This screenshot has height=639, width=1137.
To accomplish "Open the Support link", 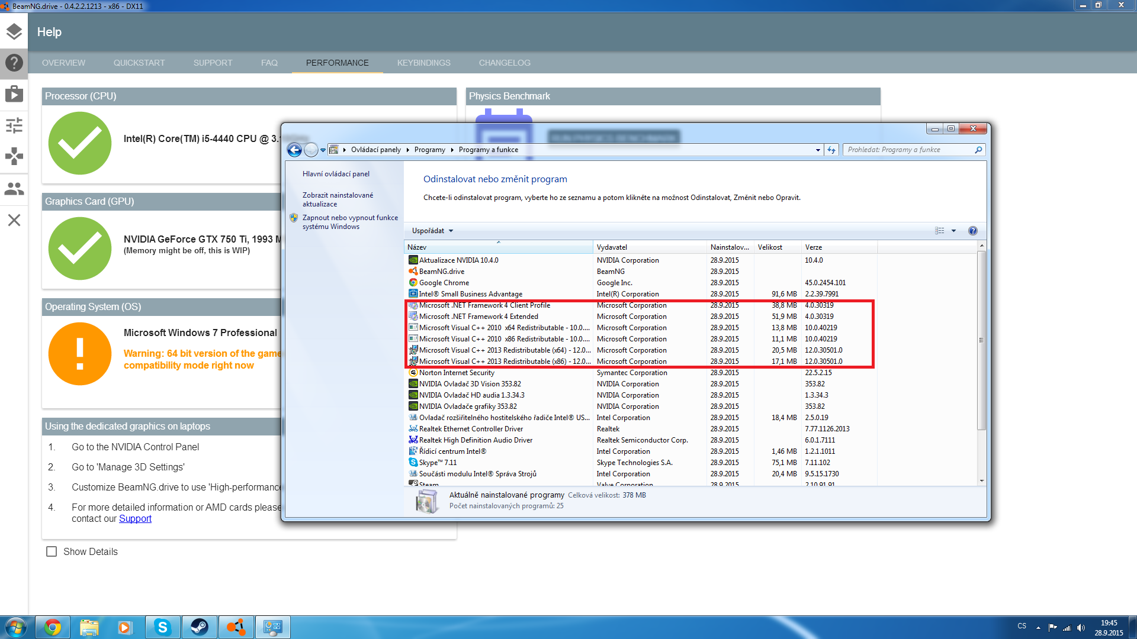I will [135, 519].
